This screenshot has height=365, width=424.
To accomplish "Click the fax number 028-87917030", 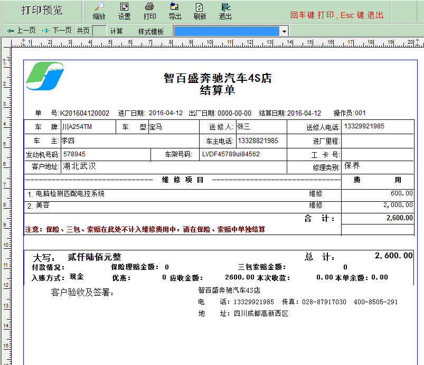I will click(324, 302).
